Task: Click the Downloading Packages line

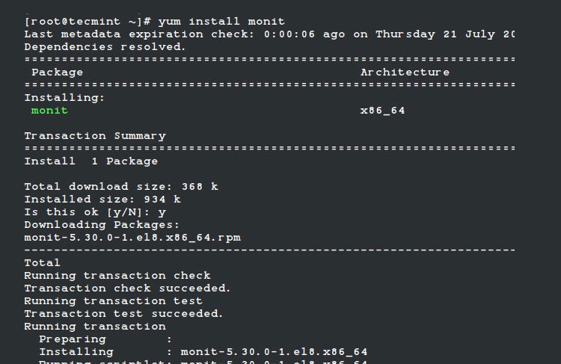Action: point(102,225)
